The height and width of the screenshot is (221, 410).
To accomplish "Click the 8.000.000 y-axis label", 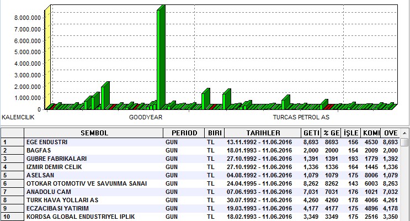I will 28,18.
